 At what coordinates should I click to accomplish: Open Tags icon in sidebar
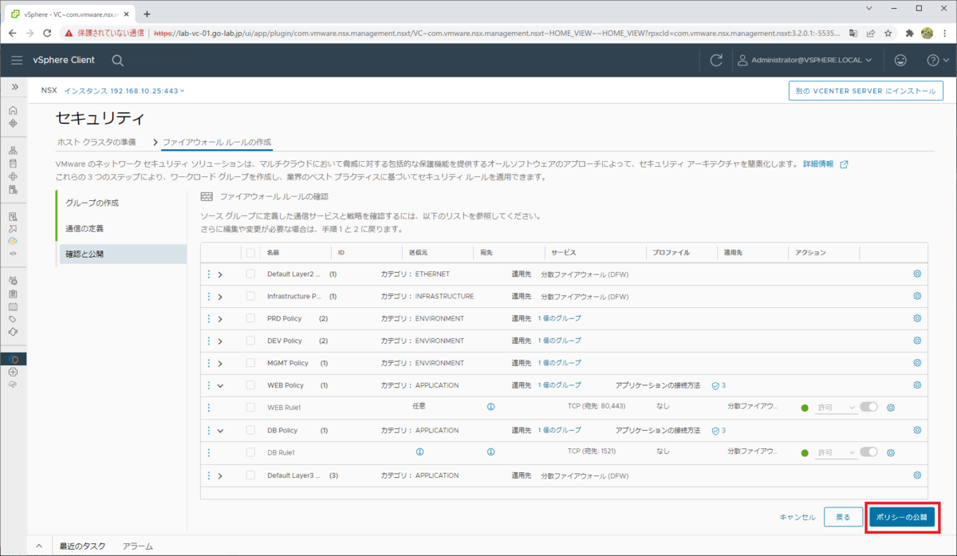point(13,319)
